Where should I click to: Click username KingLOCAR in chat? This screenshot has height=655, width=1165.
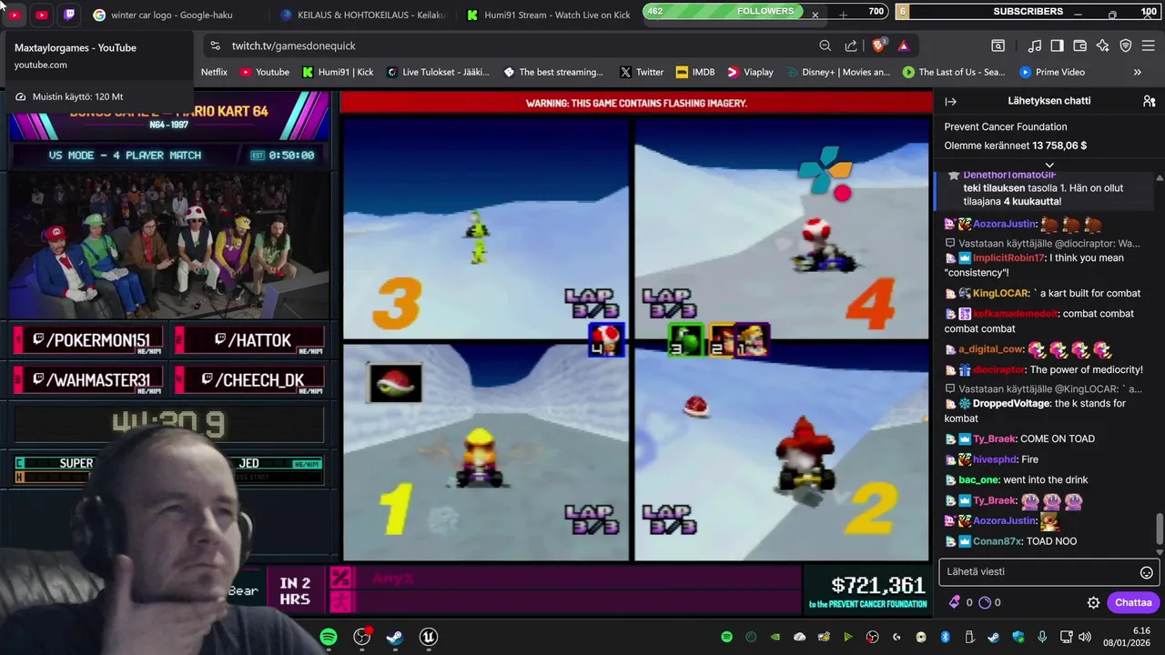click(999, 293)
